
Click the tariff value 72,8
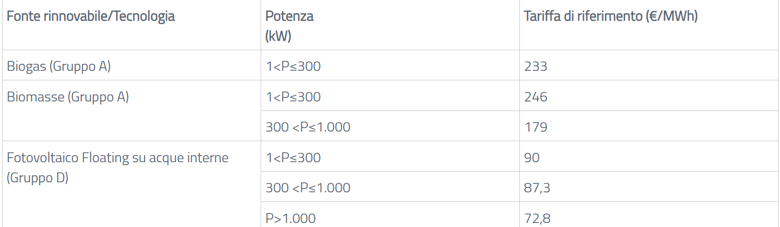coord(537,219)
